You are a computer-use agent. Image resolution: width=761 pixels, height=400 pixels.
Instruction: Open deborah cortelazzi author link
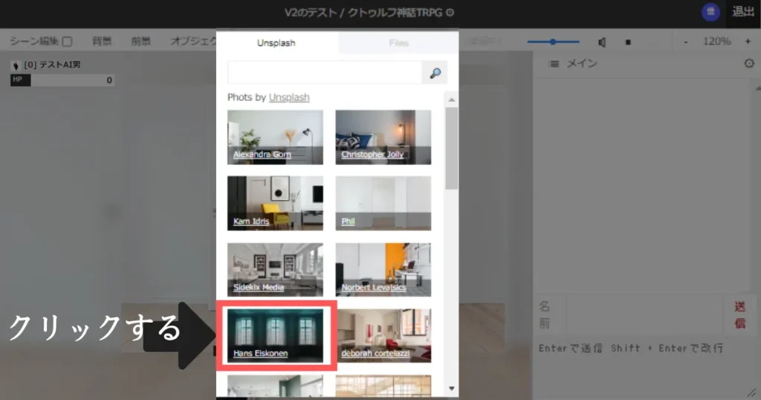pyautogui.click(x=375, y=353)
